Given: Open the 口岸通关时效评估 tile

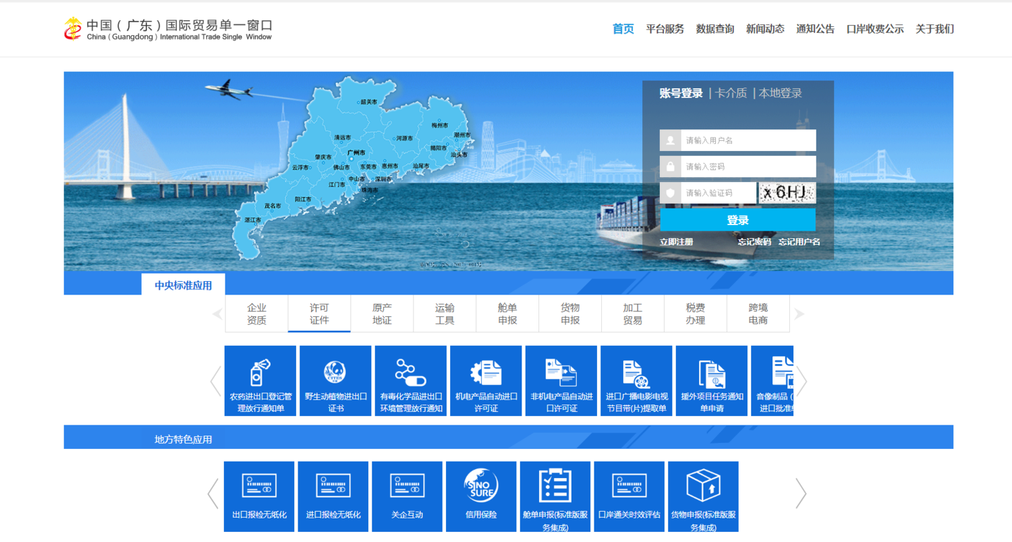Looking at the screenshot, I should pyautogui.click(x=629, y=497).
